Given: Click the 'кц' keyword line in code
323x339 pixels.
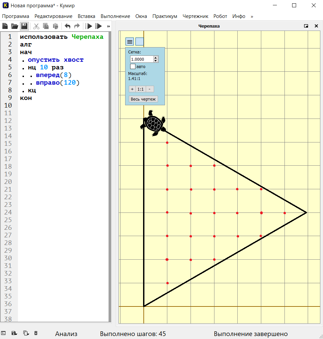Looking at the screenshot, I should click(32, 90).
